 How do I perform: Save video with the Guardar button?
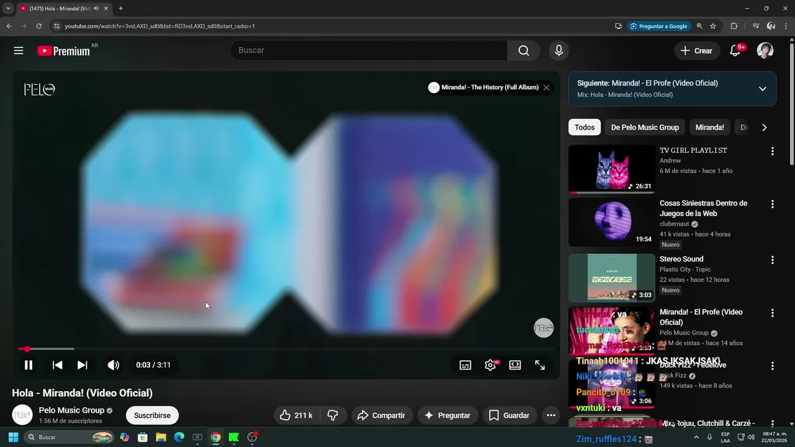[x=509, y=415]
